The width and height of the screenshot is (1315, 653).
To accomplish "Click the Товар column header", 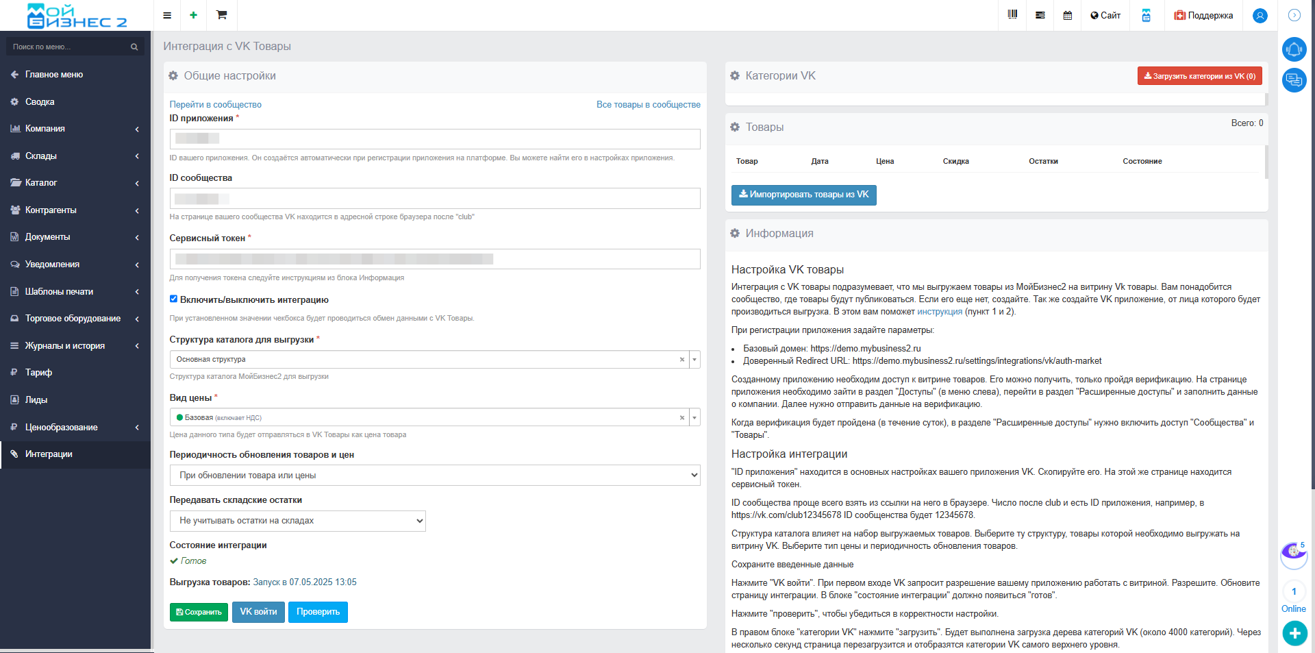I will 747,162.
